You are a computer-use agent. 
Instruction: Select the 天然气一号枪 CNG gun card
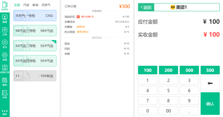coord(35,15)
